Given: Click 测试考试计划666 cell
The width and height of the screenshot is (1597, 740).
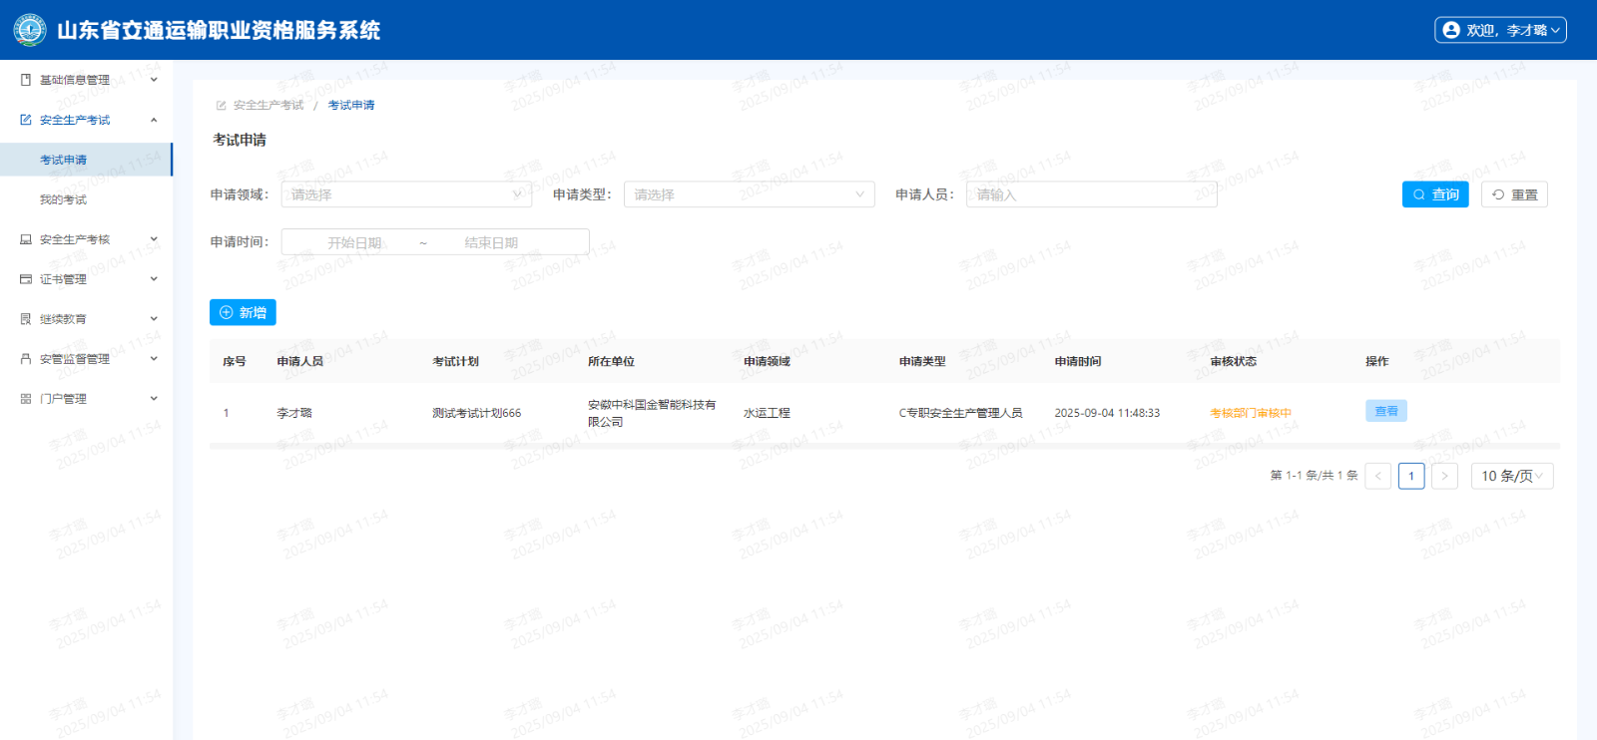Looking at the screenshot, I should point(477,413).
